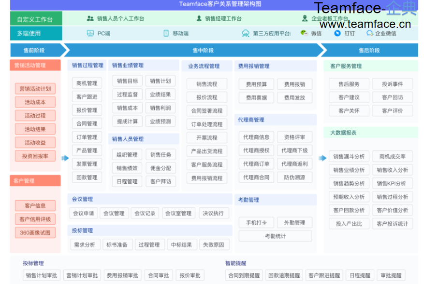Click the 钉钉 DingTalk icon
This screenshot has height=284, width=424.
pos(337,33)
